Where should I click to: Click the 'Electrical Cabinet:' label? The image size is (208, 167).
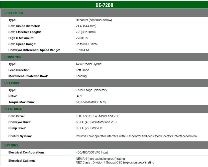pyautogui.click(x=22, y=161)
